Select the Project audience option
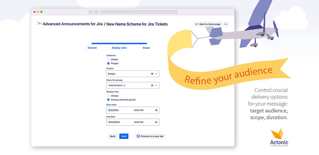319x155 pixels. [108, 63]
